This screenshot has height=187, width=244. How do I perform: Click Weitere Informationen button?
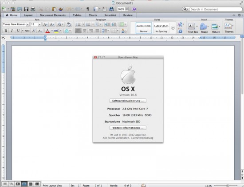point(128,128)
